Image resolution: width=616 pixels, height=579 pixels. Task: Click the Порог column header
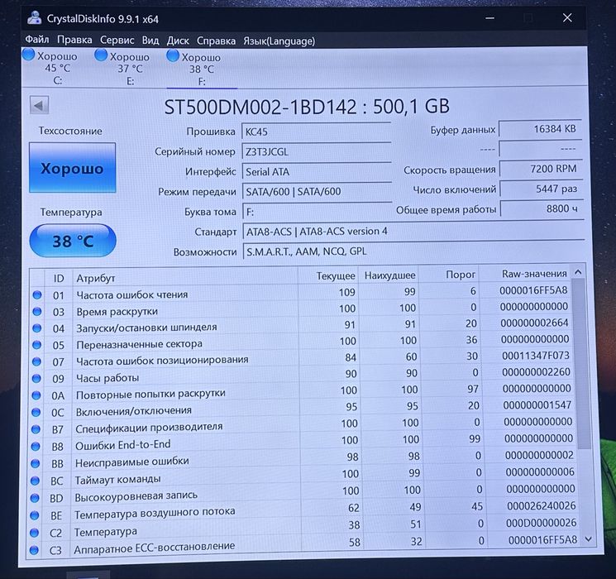point(450,275)
